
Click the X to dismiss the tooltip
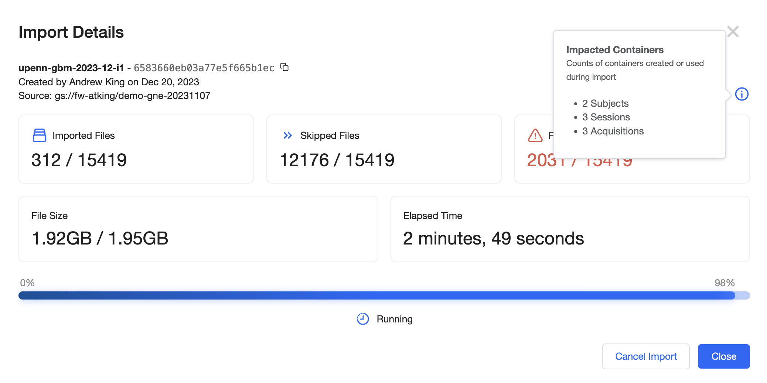pyautogui.click(x=733, y=31)
